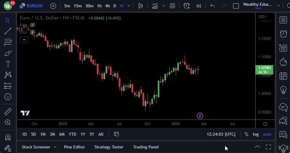Screen dimensions: 290x153
Task: Set the 4h timeframe
Action: coord(107,6)
